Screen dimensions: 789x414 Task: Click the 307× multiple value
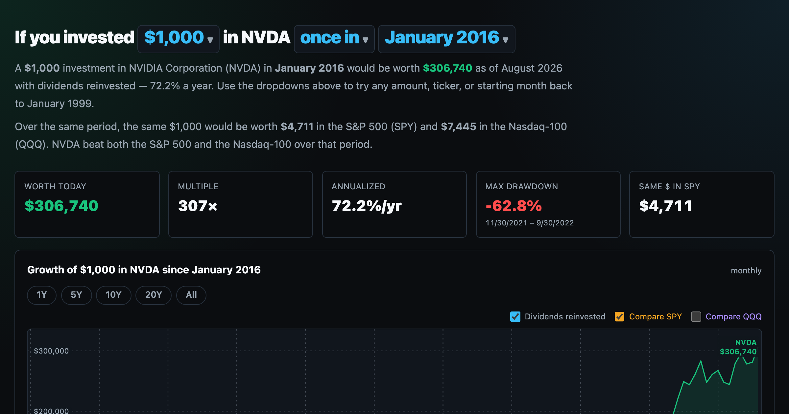198,206
